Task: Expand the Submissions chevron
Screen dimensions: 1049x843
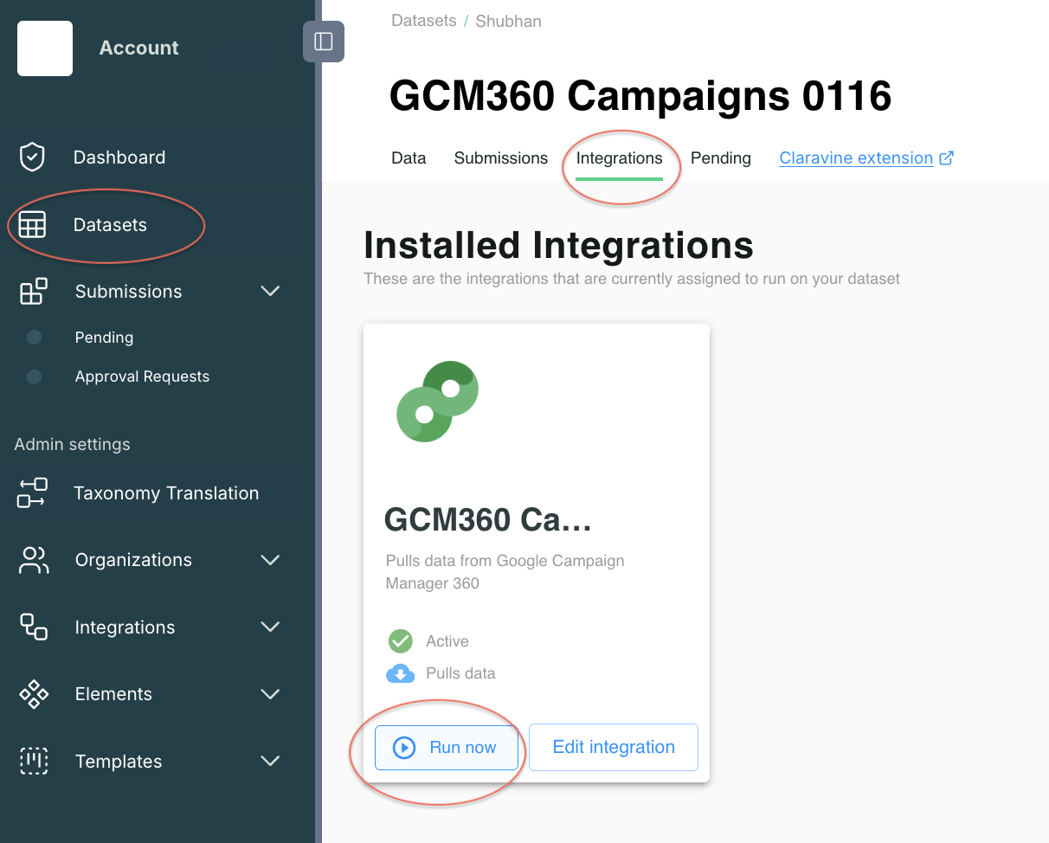Action: (270, 292)
